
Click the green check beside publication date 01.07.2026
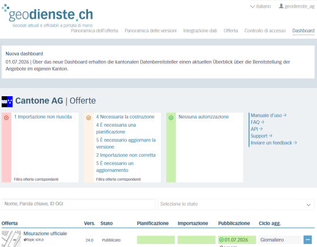point(221,240)
